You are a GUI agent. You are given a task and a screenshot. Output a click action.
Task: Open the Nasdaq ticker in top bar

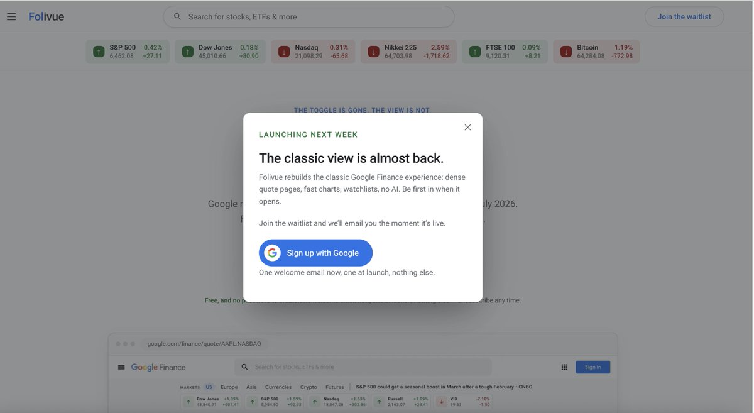click(313, 52)
